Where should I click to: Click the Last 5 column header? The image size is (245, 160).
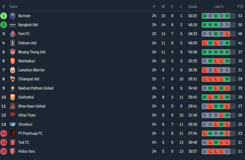pyautogui.click(x=219, y=7)
